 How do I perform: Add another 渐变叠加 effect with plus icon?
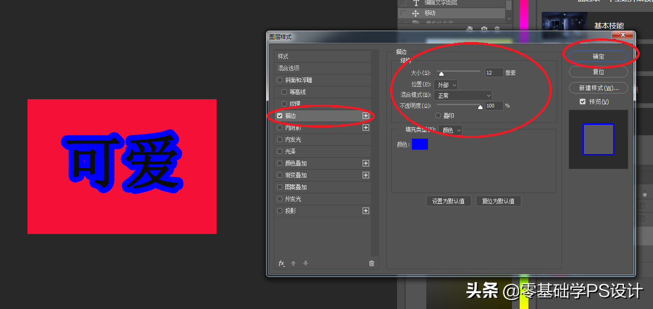(x=366, y=175)
